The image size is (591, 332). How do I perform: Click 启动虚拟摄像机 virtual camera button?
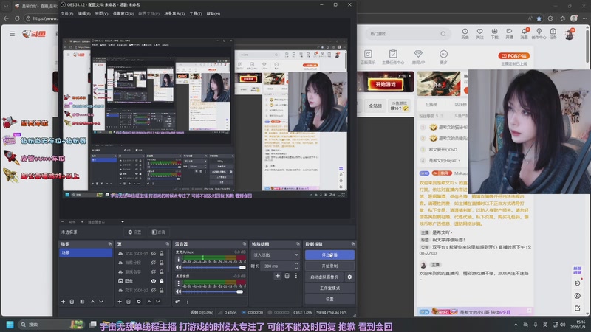(x=324, y=277)
